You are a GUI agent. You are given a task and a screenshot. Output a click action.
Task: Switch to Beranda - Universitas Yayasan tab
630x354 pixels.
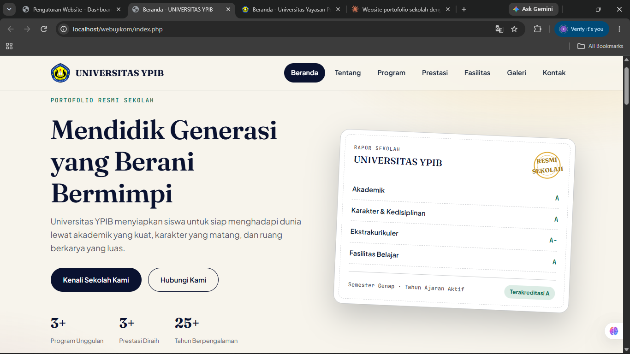coord(291,9)
